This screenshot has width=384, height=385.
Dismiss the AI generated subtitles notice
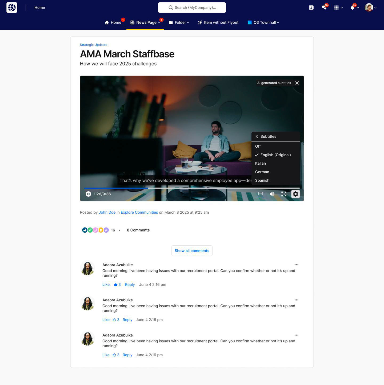coord(297,83)
